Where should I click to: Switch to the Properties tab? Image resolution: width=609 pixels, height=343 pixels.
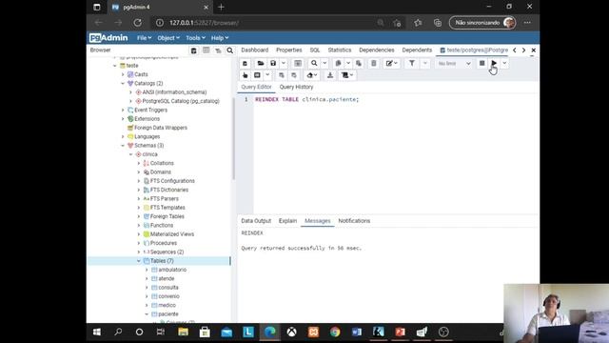pyautogui.click(x=288, y=50)
